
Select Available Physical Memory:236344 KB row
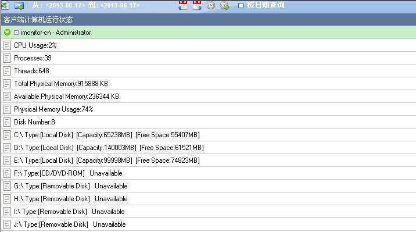(x=209, y=97)
